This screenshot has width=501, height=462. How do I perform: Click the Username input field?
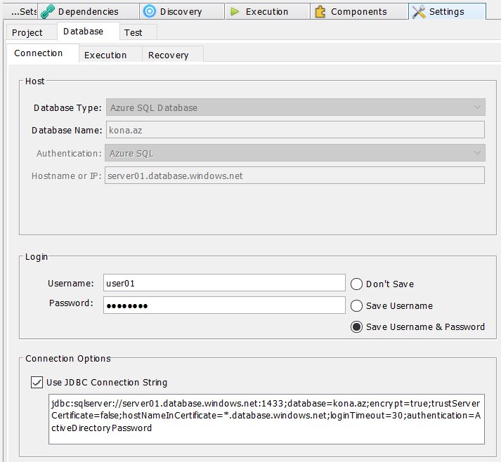224,282
